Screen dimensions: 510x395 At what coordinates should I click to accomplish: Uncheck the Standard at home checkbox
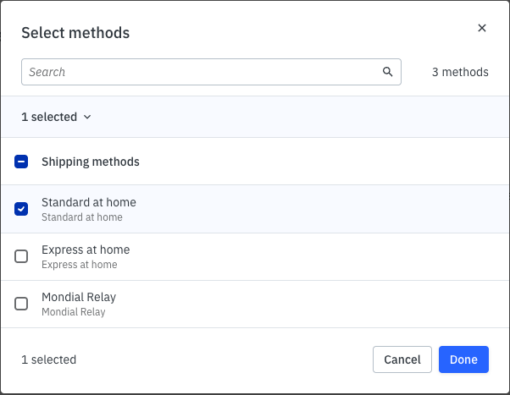point(22,209)
